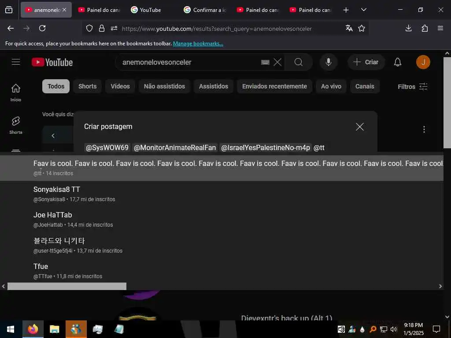The height and width of the screenshot is (338, 451).
Task: Open the account avatar J menu
Action: pos(423,62)
